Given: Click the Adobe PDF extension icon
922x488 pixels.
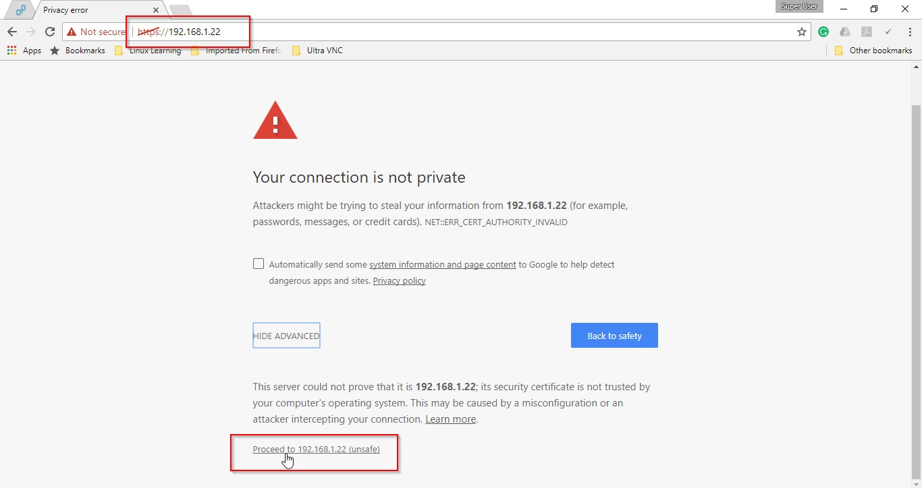Looking at the screenshot, I should point(867,32).
